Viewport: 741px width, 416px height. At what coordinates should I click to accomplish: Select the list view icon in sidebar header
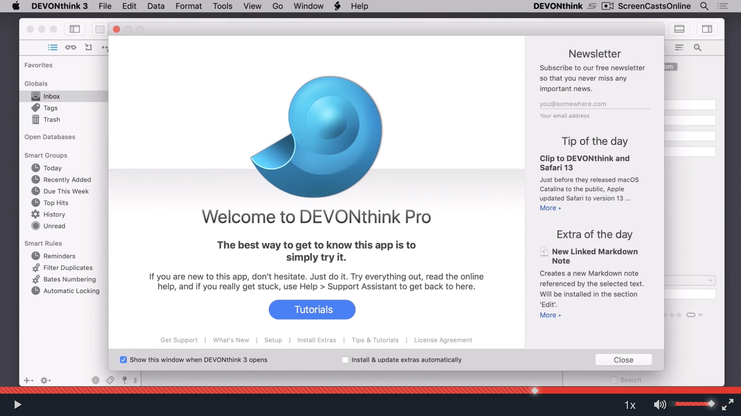[52, 47]
